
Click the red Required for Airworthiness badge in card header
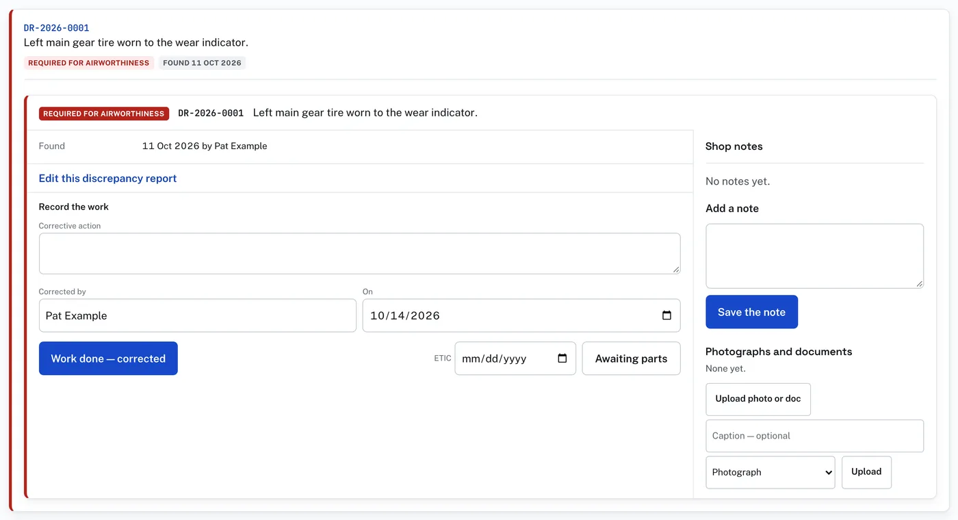coord(104,114)
